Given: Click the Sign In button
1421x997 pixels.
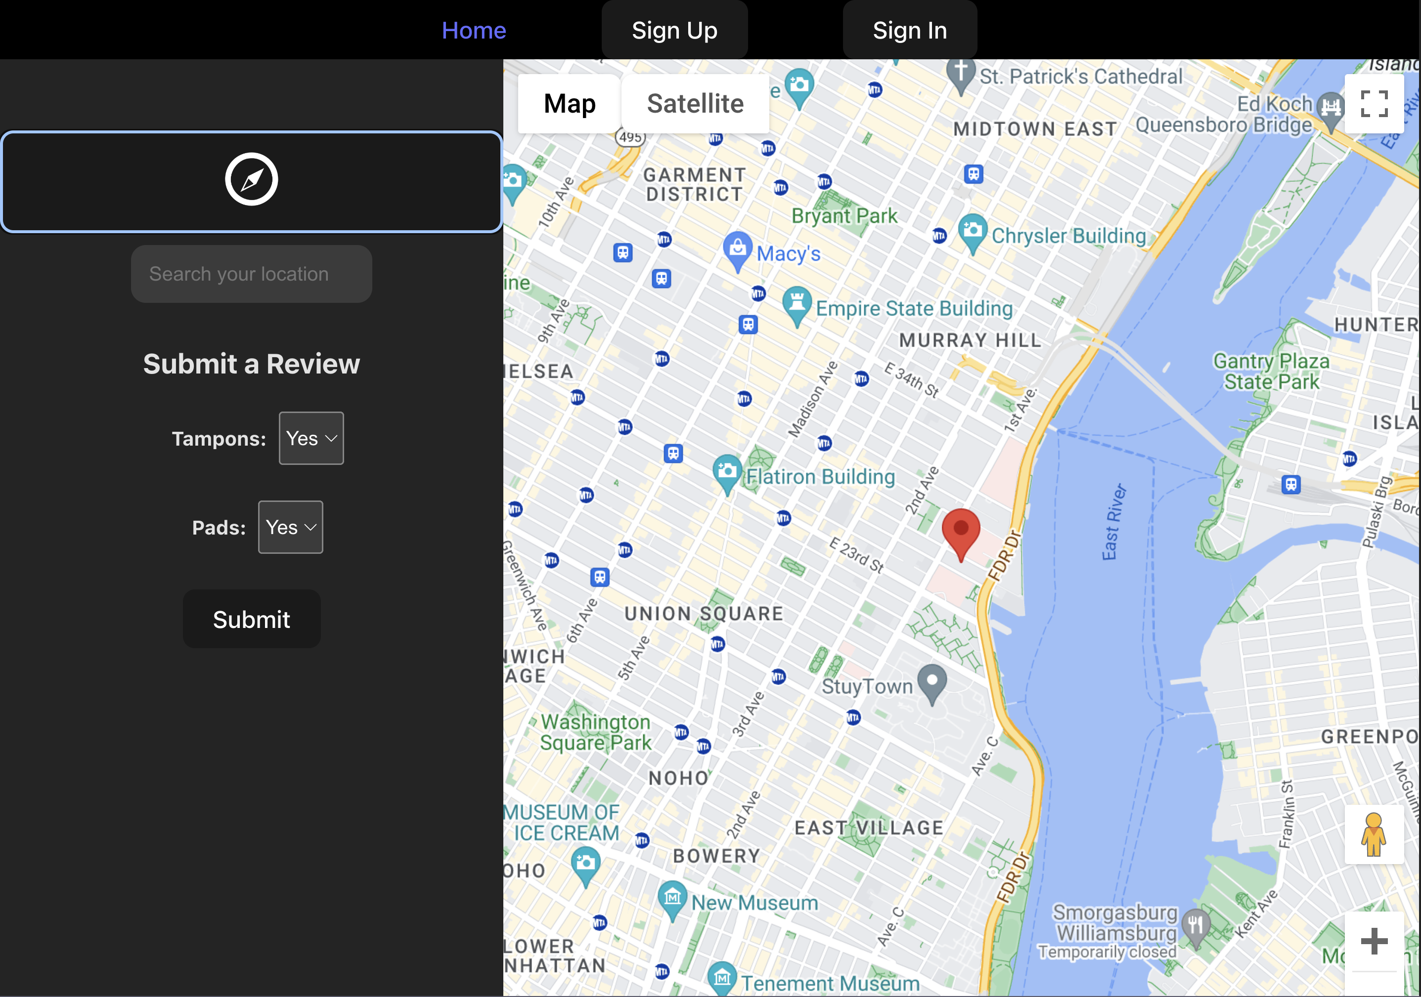Looking at the screenshot, I should (x=910, y=30).
